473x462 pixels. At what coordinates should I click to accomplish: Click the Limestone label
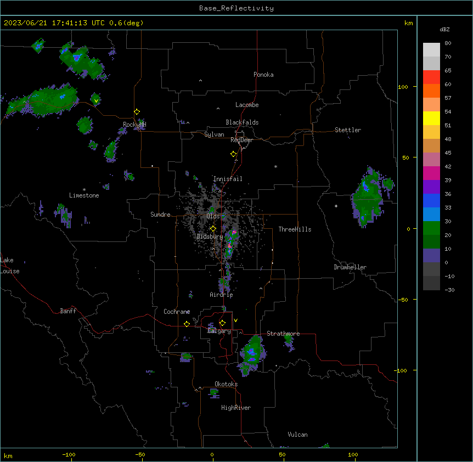(x=84, y=195)
